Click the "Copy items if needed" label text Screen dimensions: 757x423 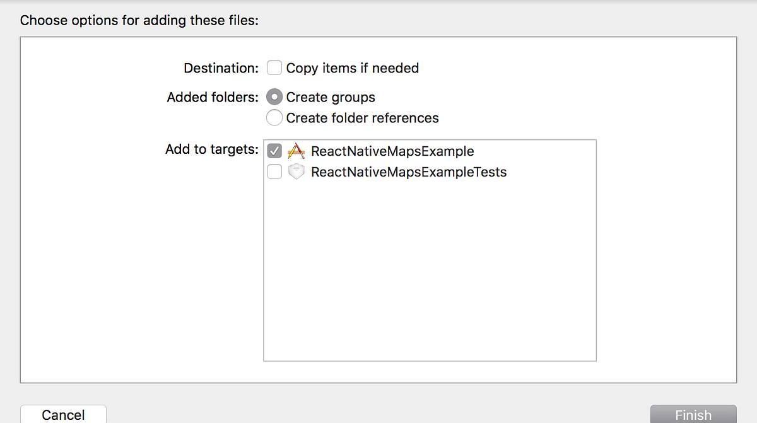352,68
